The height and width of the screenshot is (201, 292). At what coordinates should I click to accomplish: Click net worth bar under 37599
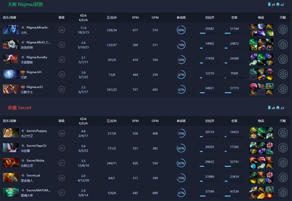click(209, 196)
